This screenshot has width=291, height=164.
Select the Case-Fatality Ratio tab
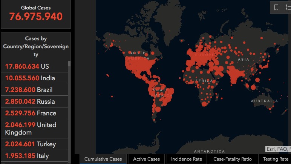(x=233, y=159)
